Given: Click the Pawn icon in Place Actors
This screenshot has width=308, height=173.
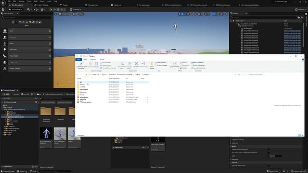Looking at the screenshot, I should coord(5,44).
